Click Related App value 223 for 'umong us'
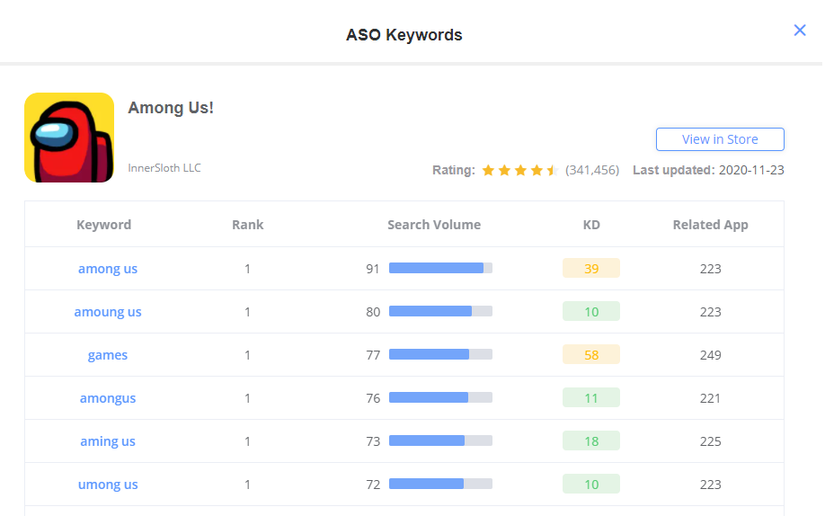The image size is (825, 516). pos(710,485)
